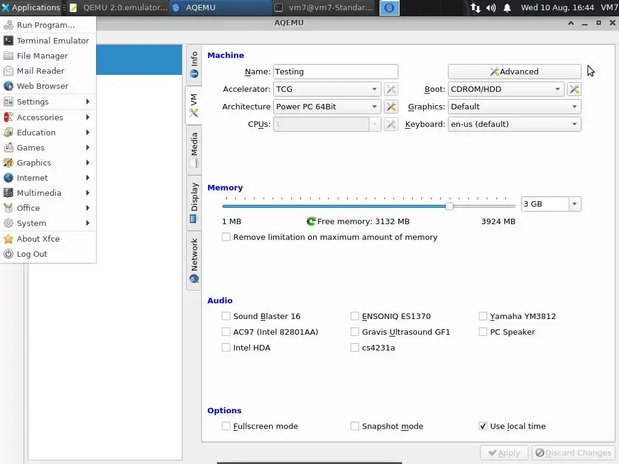Open the System menu entry
The image size is (619, 464).
click(48, 224)
